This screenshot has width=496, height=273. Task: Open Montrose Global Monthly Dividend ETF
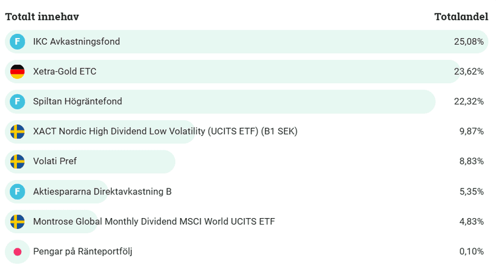(154, 221)
